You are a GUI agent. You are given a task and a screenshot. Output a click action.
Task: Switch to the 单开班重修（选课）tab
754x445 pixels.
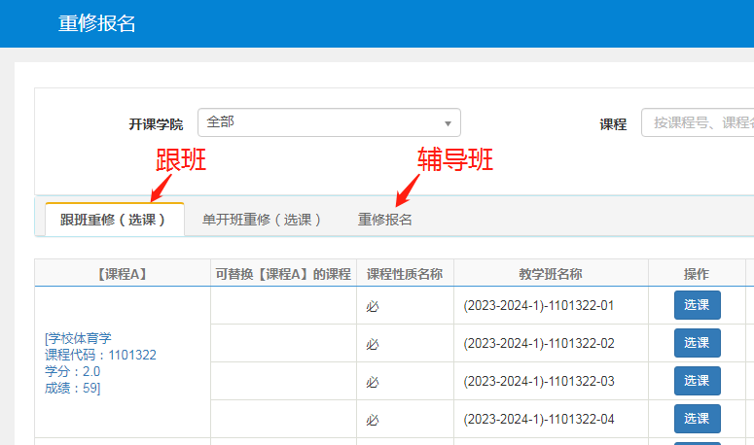coord(262,220)
